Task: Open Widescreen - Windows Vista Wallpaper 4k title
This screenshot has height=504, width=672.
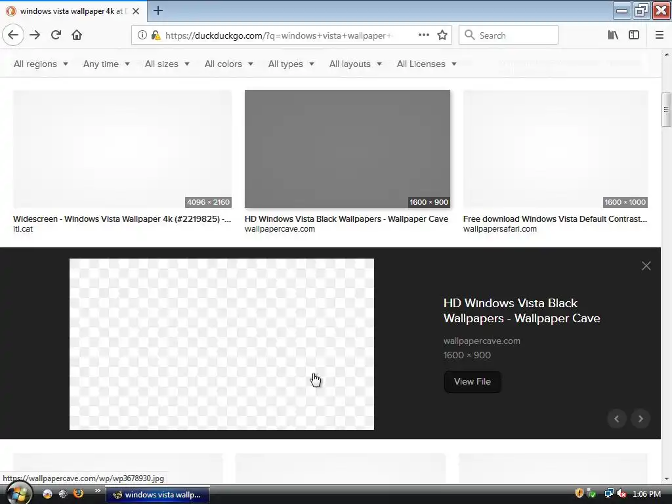Action: pos(122,219)
